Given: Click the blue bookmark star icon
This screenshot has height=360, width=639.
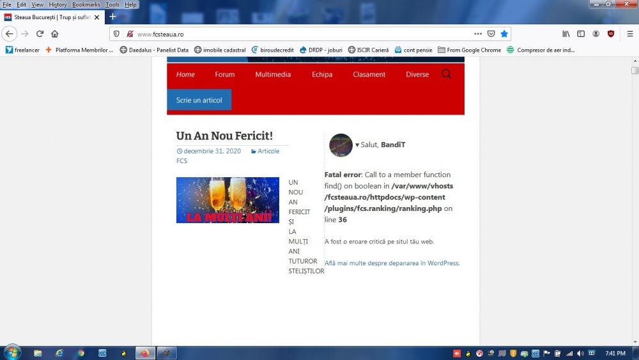Looking at the screenshot, I should click(504, 34).
